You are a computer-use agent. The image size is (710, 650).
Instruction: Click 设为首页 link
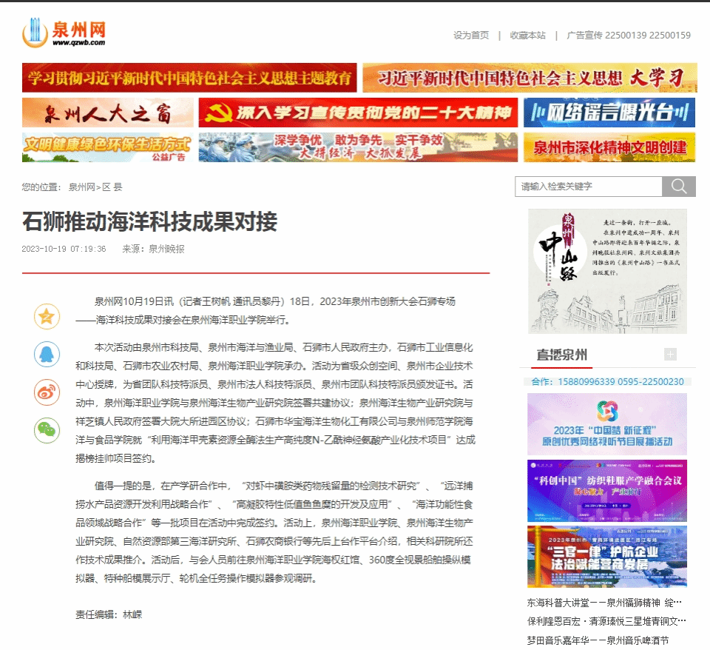470,36
